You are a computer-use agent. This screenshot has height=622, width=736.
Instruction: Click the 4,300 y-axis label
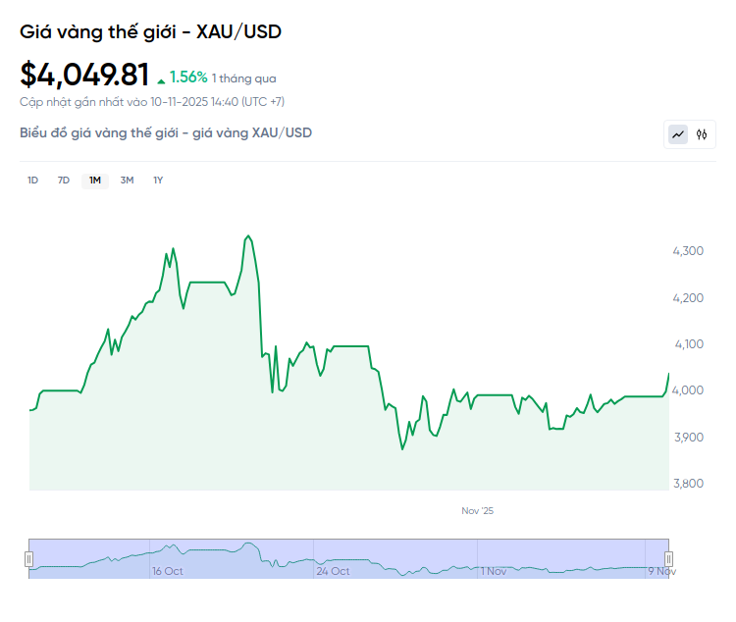(x=688, y=251)
